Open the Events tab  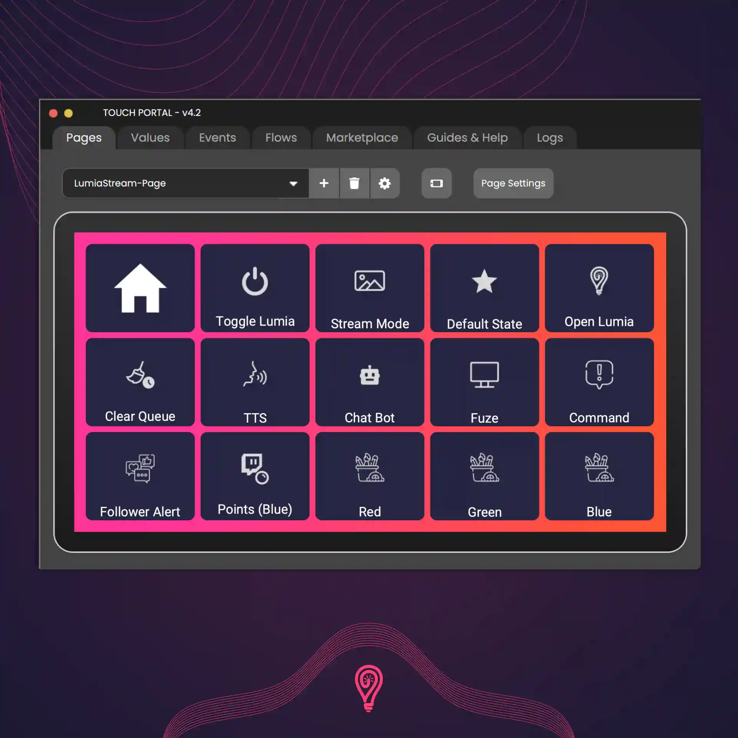(217, 137)
